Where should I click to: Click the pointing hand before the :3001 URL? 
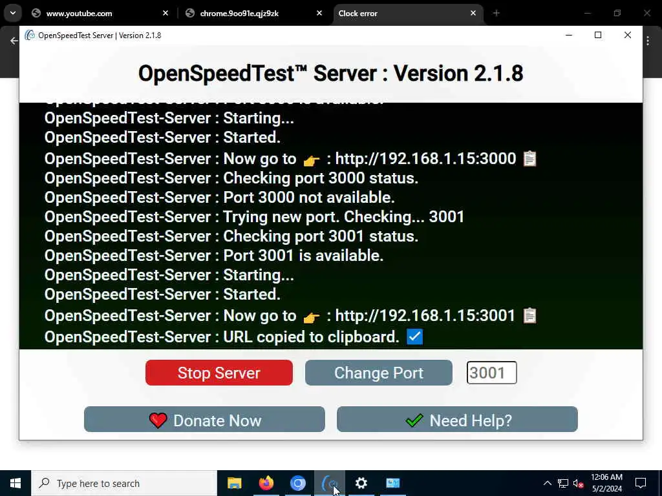pyautogui.click(x=312, y=317)
